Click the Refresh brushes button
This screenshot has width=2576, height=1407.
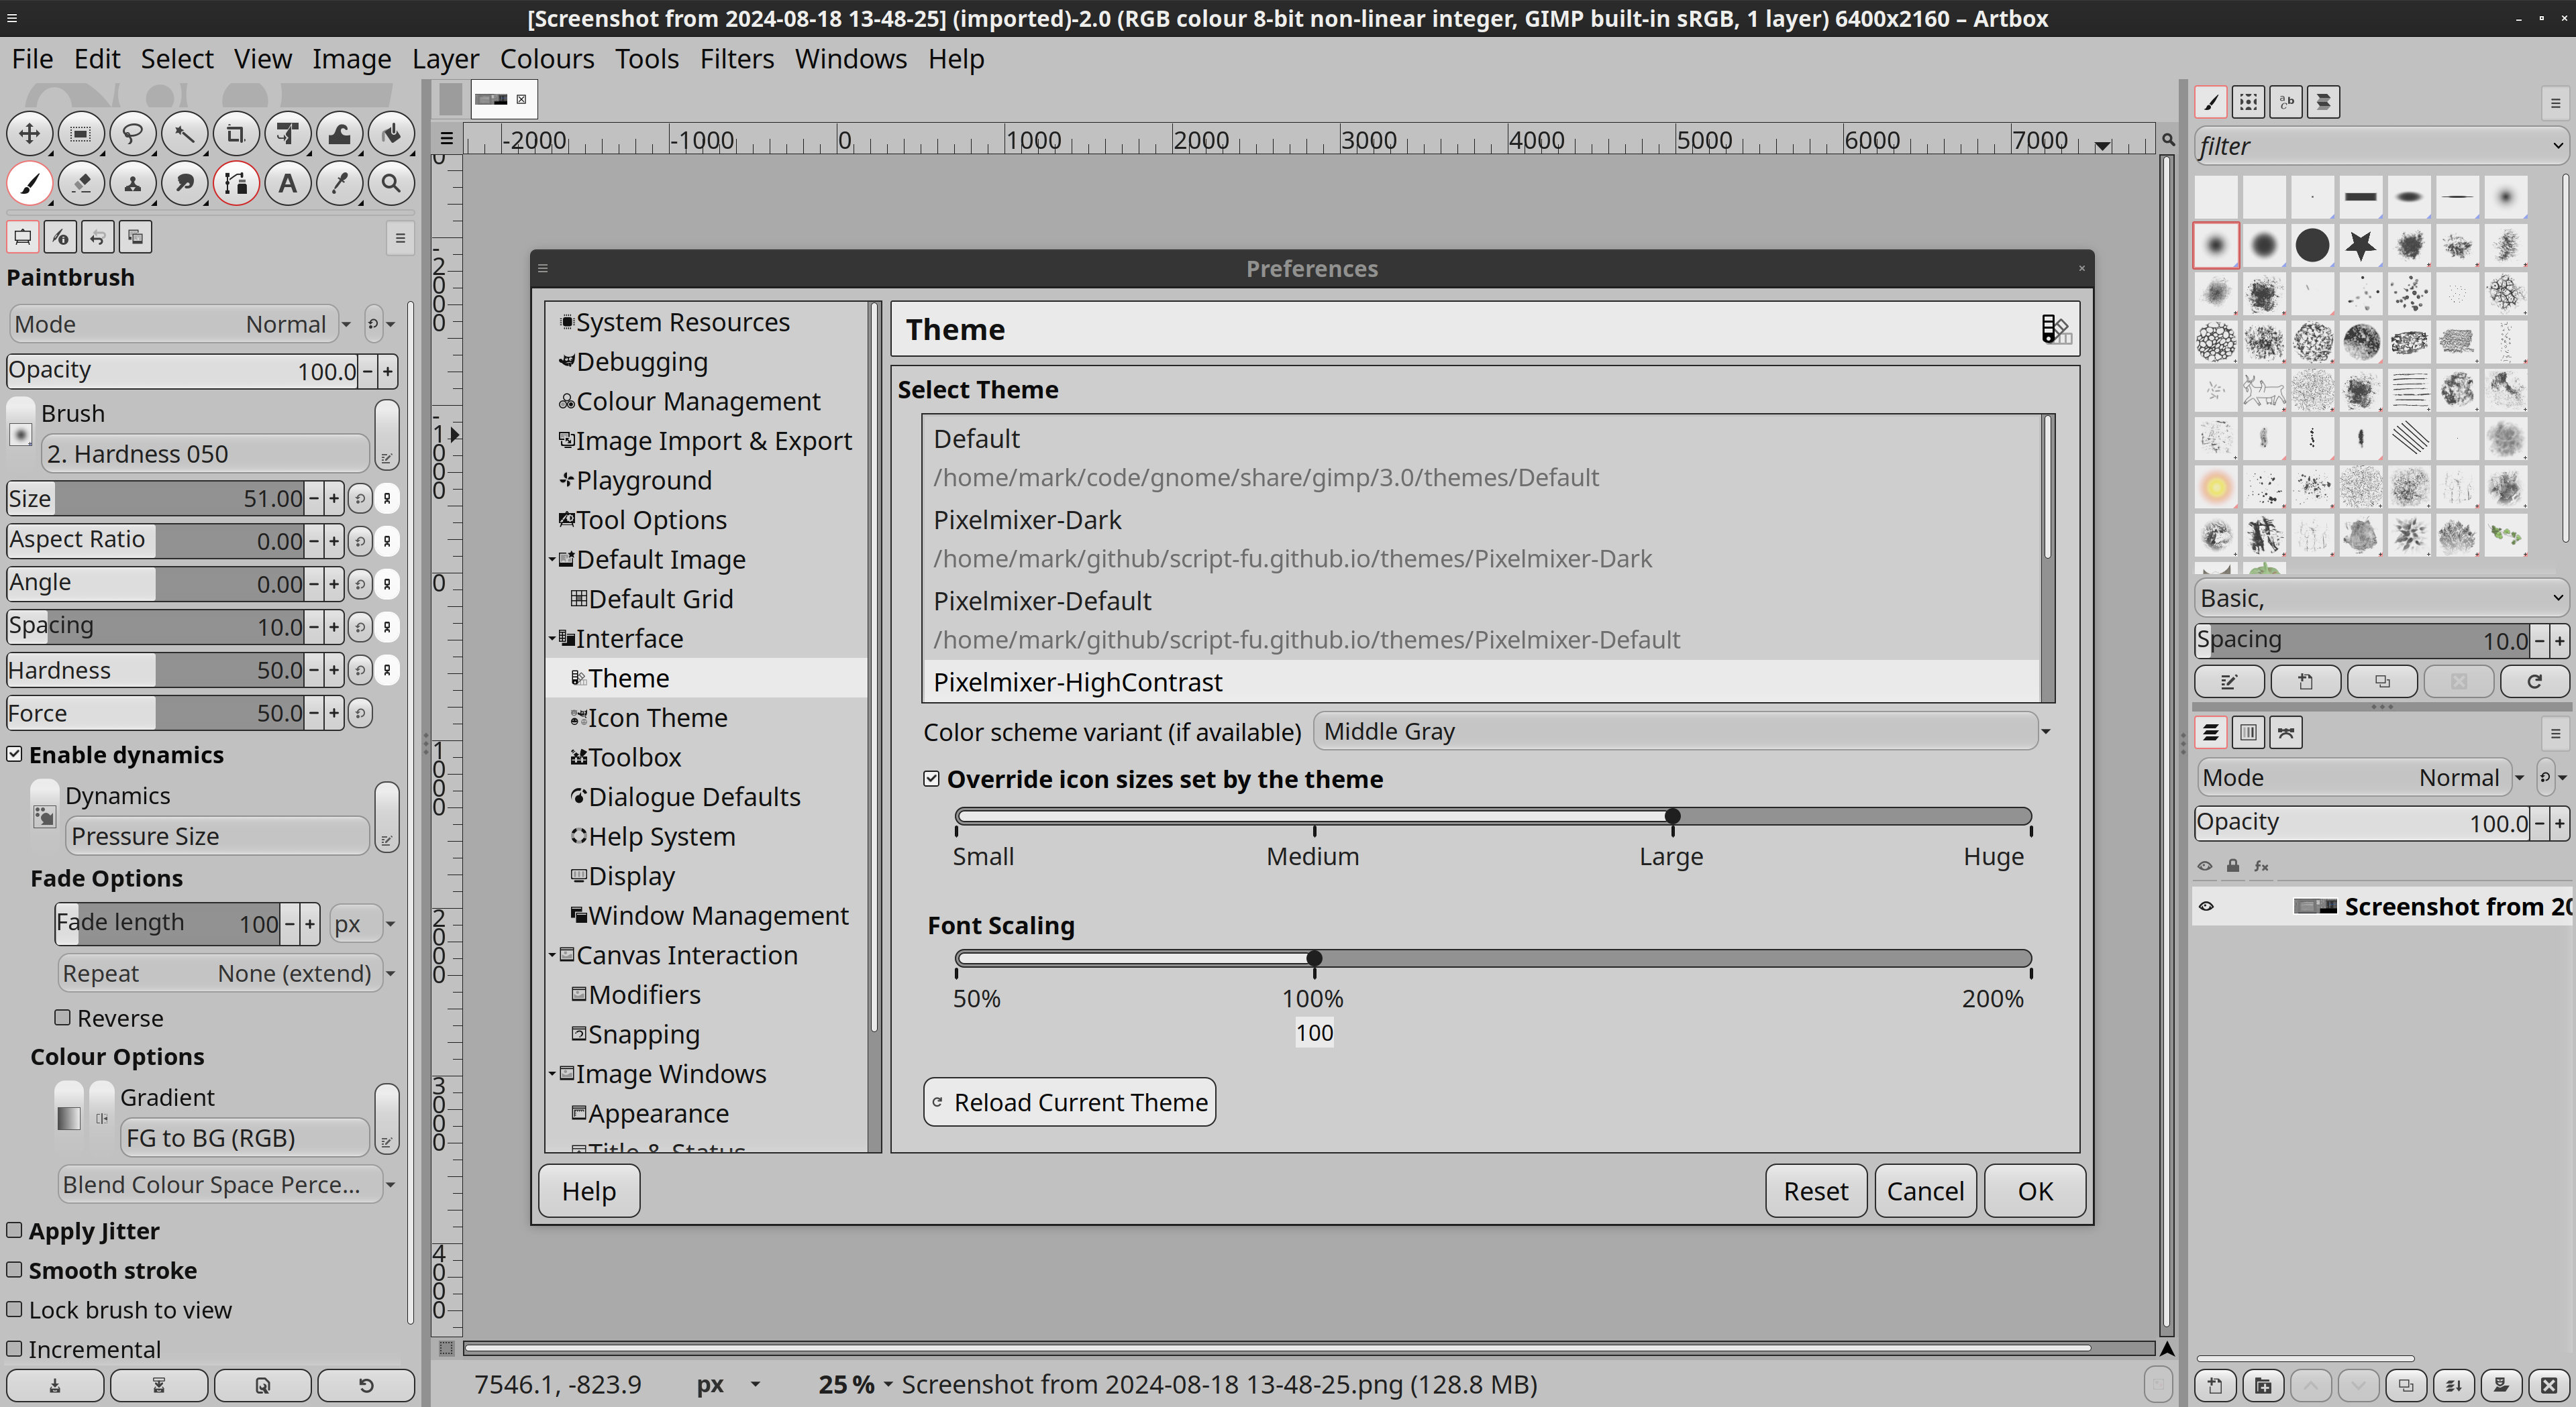point(2534,681)
